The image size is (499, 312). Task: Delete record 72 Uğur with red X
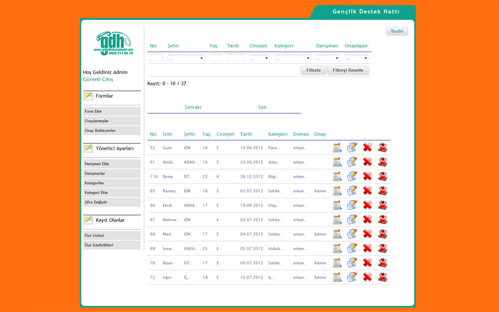pos(368,277)
